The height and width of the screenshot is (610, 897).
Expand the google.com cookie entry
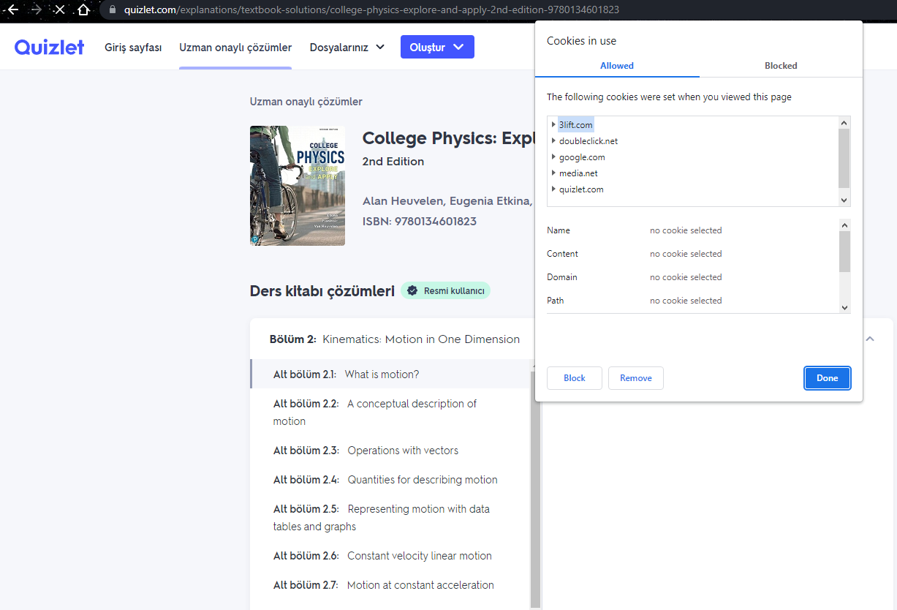tap(553, 157)
